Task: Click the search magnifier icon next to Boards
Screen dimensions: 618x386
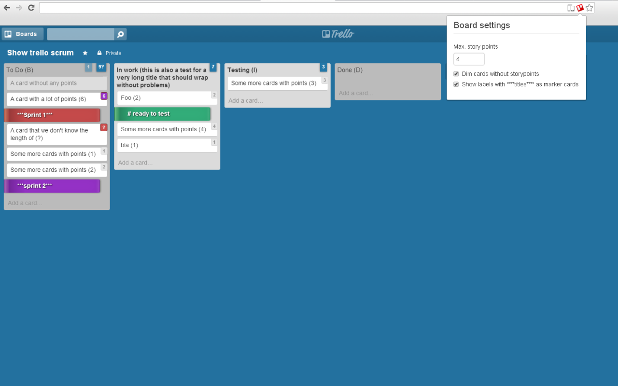Action: 120,34
